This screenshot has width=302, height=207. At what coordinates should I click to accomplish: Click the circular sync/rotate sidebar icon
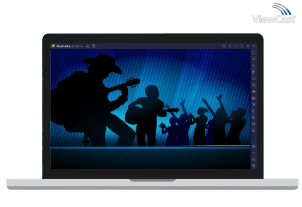254,85
